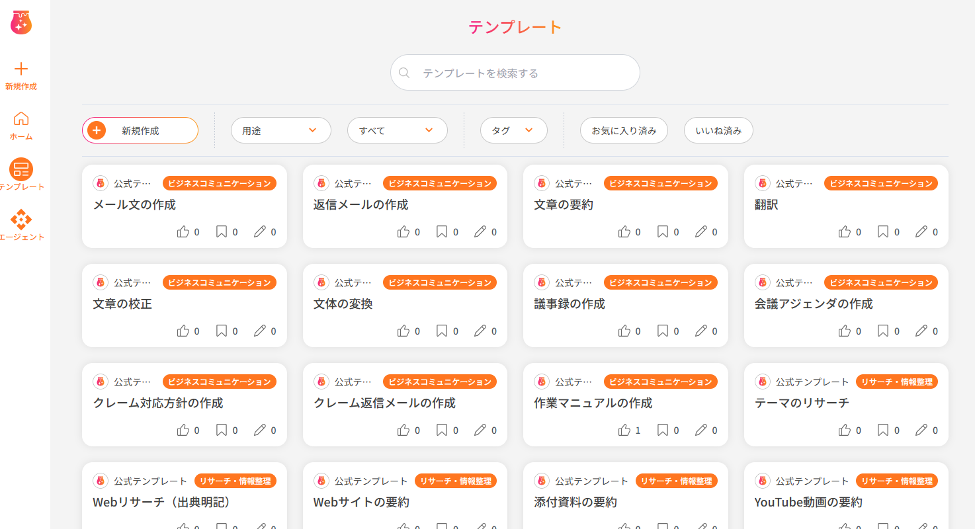Open エージェント from the sidebar
Image resolution: width=975 pixels, height=529 pixels.
pos(21,225)
